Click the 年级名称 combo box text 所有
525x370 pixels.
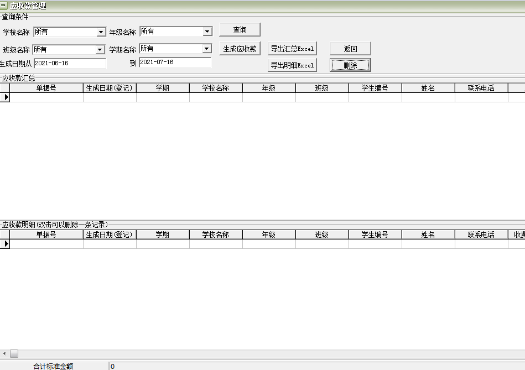[x=147, y=31]
